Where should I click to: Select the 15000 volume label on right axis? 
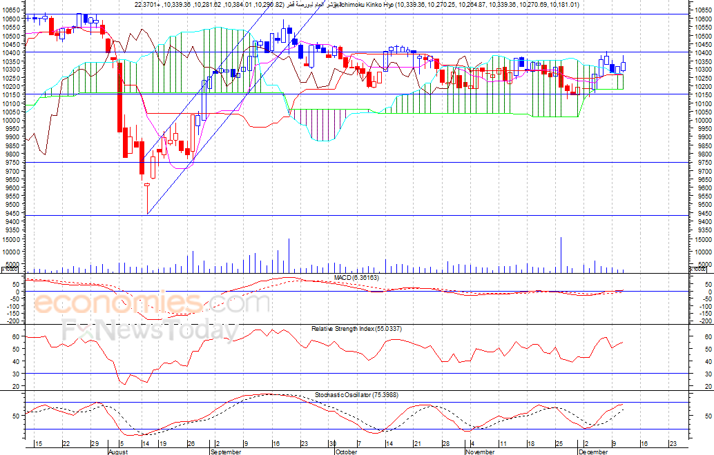[x=704, y=239]
